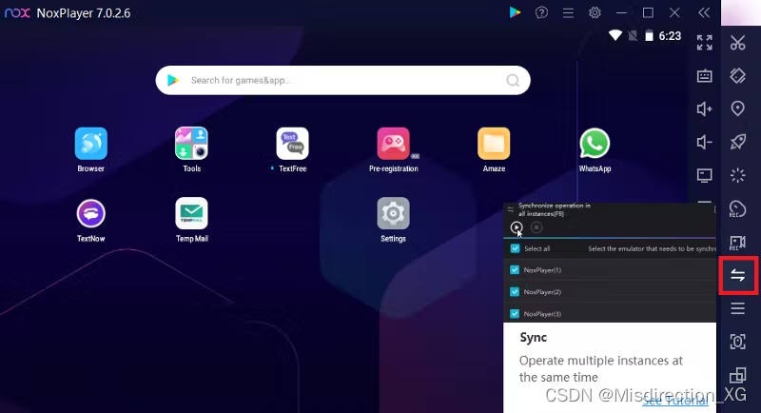The image size is (761, 413).
Task: Toggle the Select all checkbox
Action: (x=515, y=248)
